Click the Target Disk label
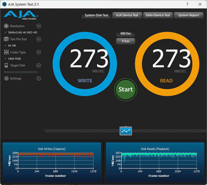The width and height of the screenshot is (207, 185). click(18, 65)
